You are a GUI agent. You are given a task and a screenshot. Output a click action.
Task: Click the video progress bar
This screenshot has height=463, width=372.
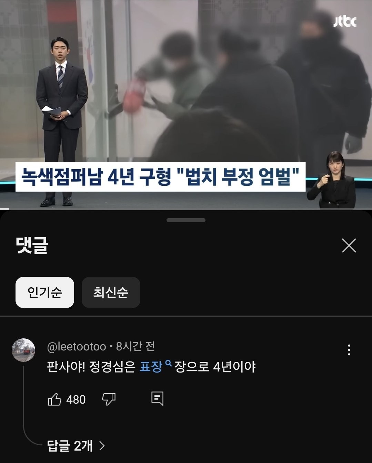coord(186,209)
